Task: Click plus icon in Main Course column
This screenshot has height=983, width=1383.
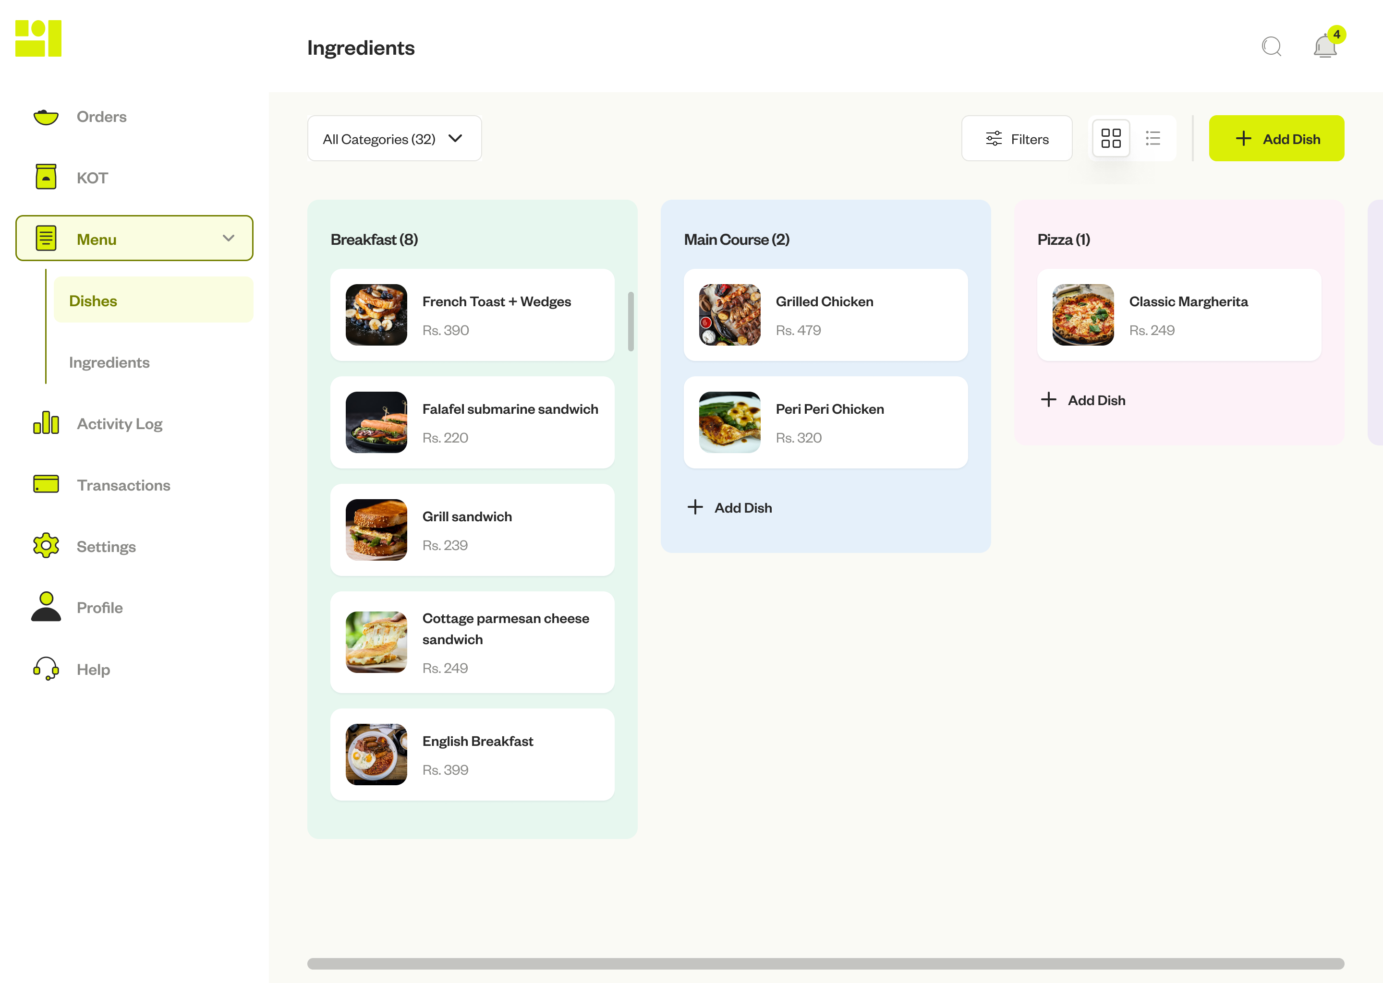Action: [x=695, y=507]
